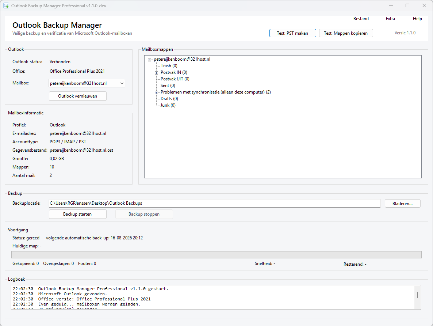The width and height of the screenshot is (433, 326).
Task: Close the Outlook Backup Manager window
Action: [x=424, y=5]
